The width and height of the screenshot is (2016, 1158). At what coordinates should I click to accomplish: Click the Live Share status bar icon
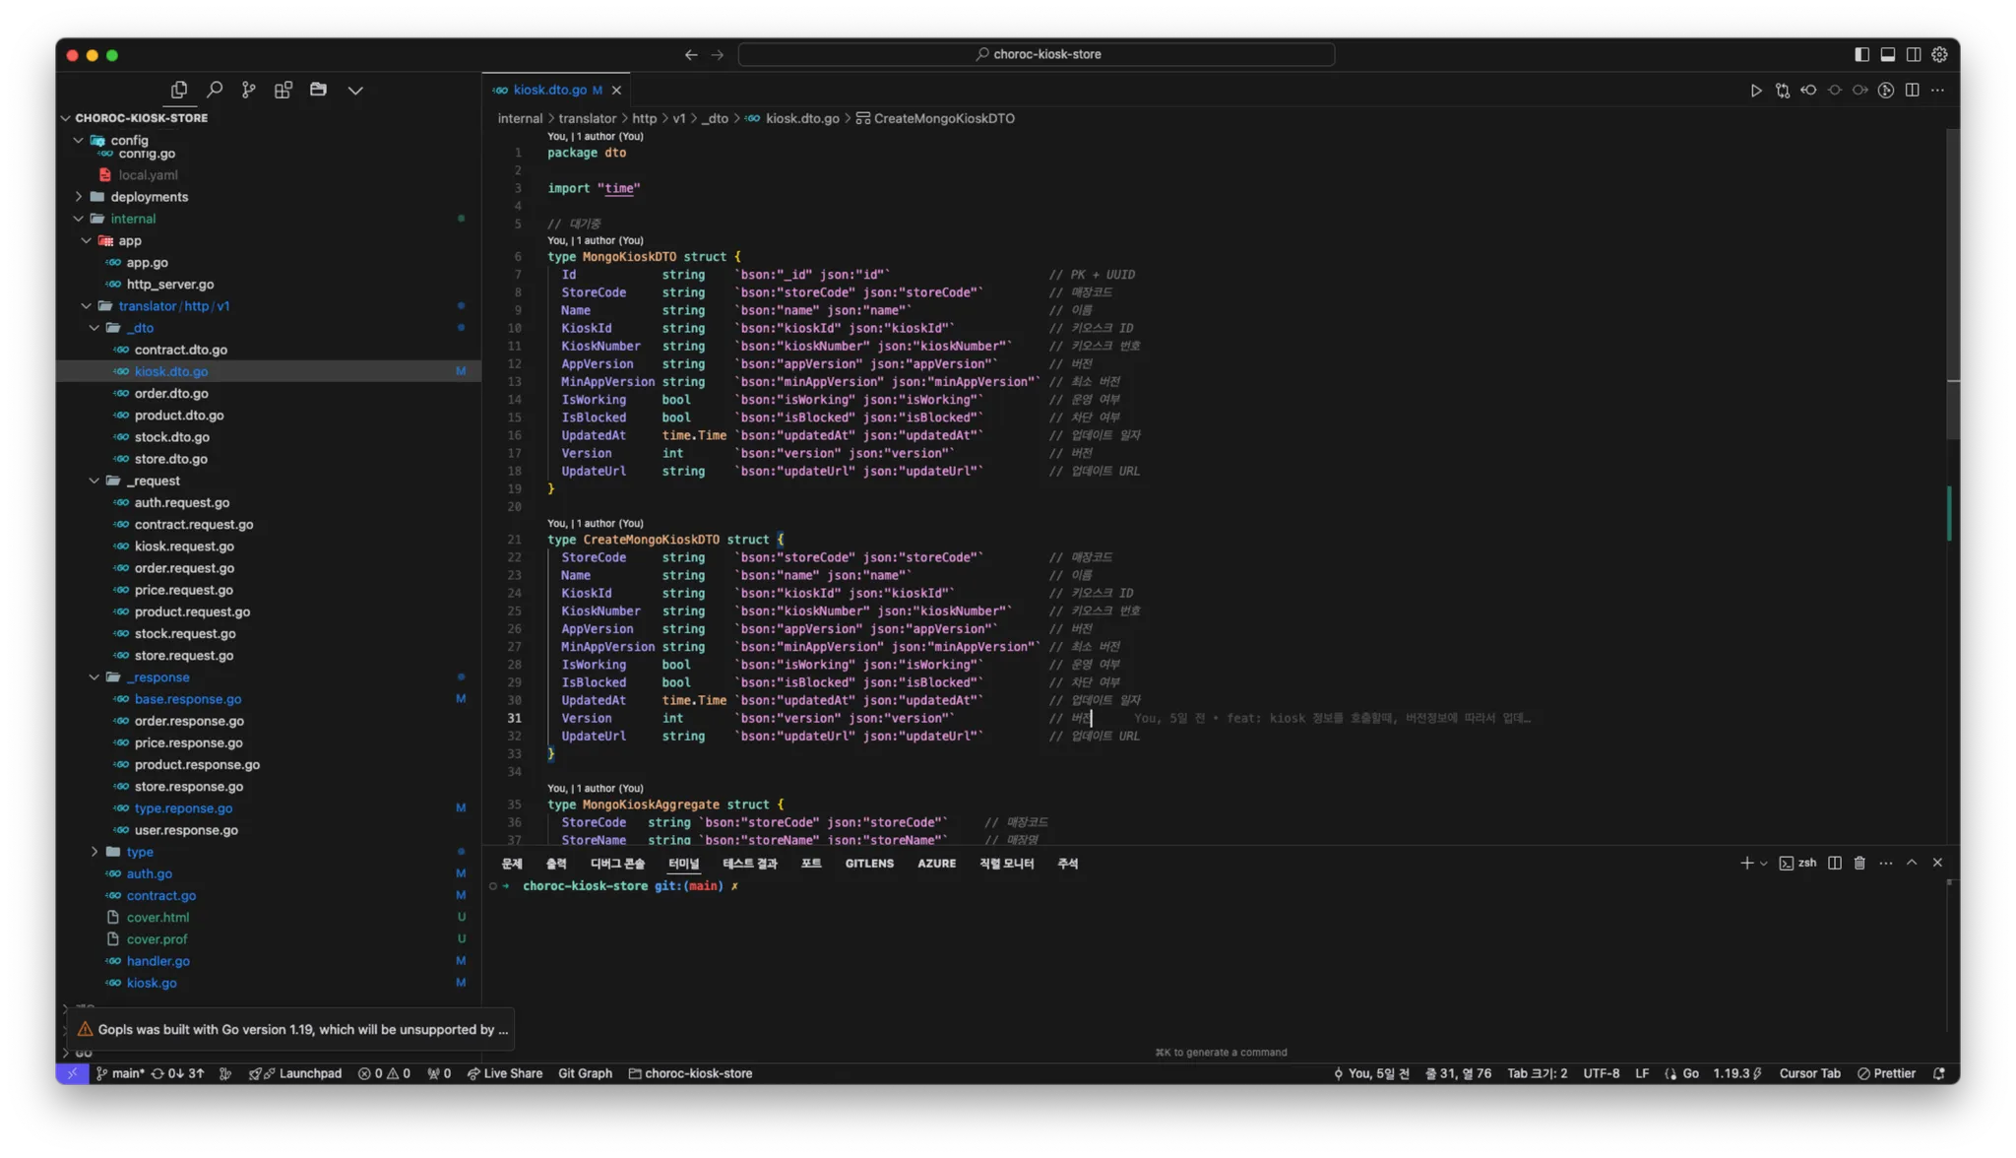(x=505, y=1073)
